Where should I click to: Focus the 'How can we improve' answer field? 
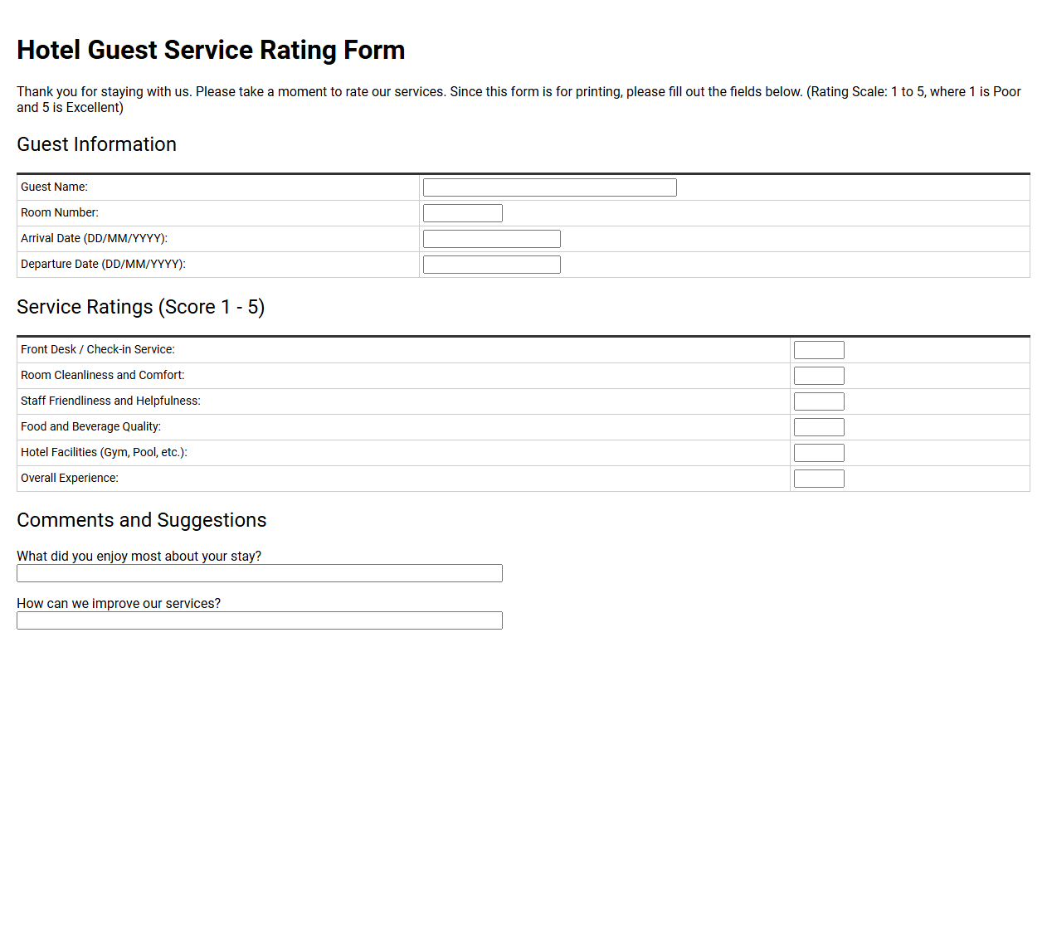click(x=259, y=620)
